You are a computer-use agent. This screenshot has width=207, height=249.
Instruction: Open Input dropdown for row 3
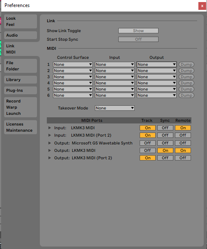115,77
